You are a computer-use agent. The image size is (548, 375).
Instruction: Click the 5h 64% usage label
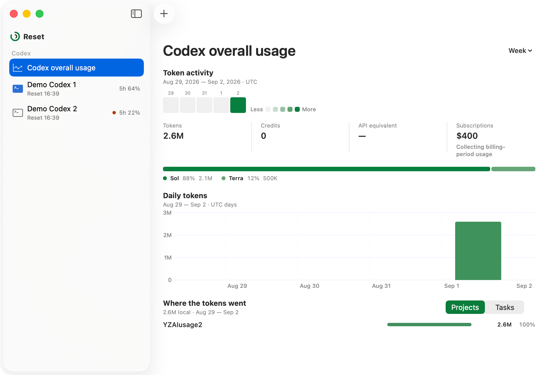click(x=130, y=89)
